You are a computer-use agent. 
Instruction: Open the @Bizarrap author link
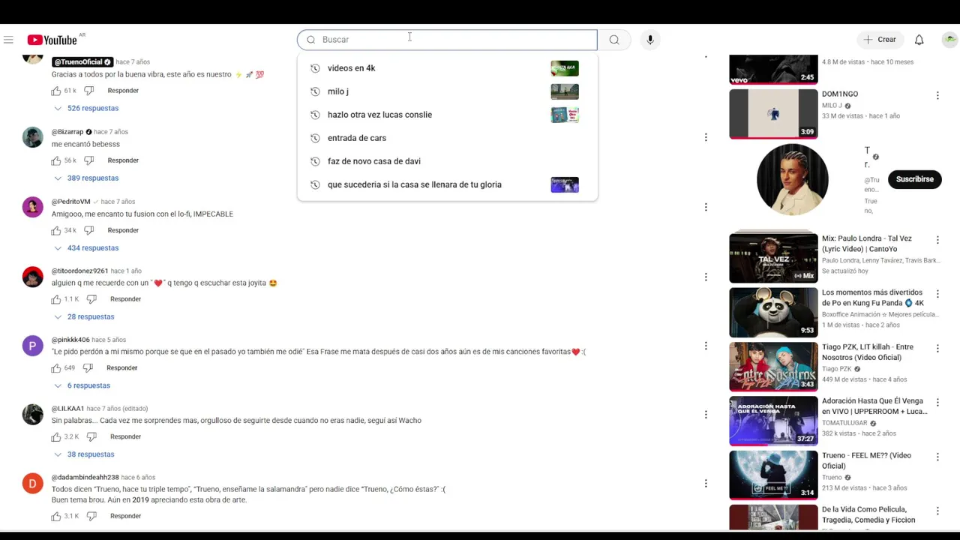pos(67,132)
